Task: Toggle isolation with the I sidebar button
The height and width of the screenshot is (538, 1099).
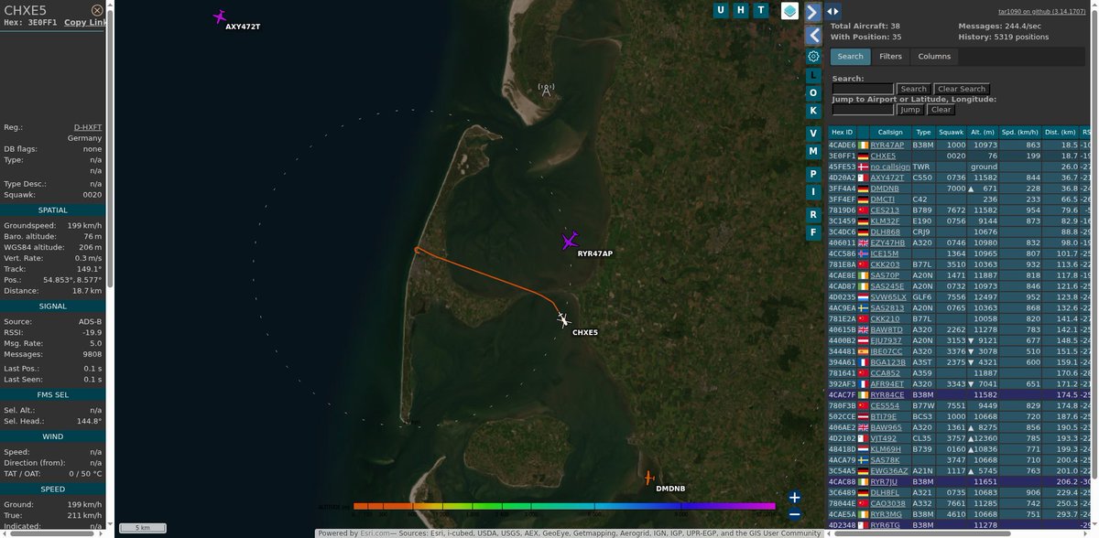Action: click(x=814, y=192)
